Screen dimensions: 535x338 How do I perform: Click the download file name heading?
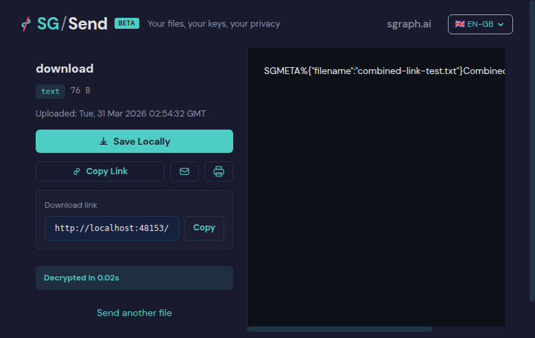click(65, 69)
